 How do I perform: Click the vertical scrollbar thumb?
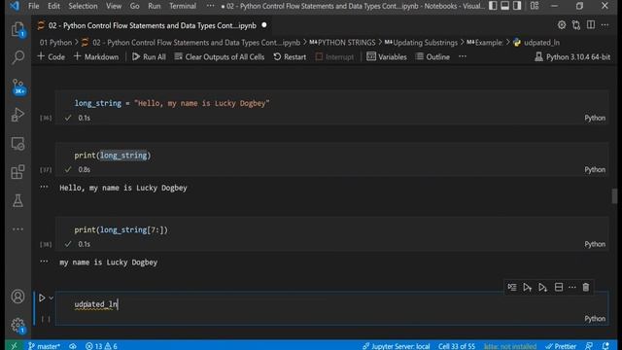[x=614, y=196]
